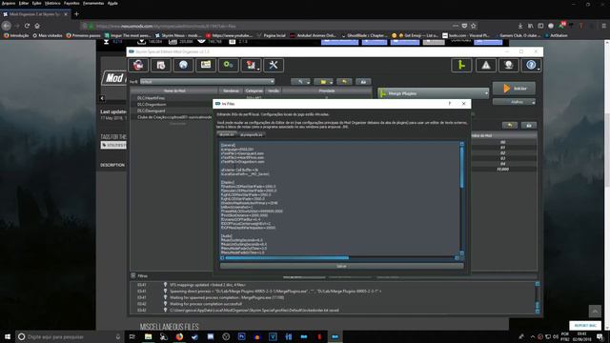The height and width of the screenshot is (343, 610).
Task: Open the Task View icon on the taskbar
Action: (132, 336)
